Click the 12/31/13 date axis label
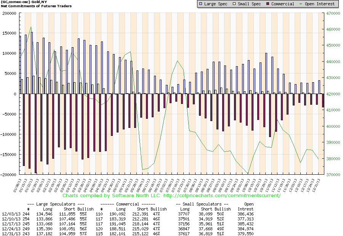The image size is (343, 236). click(x=316, y=185)
